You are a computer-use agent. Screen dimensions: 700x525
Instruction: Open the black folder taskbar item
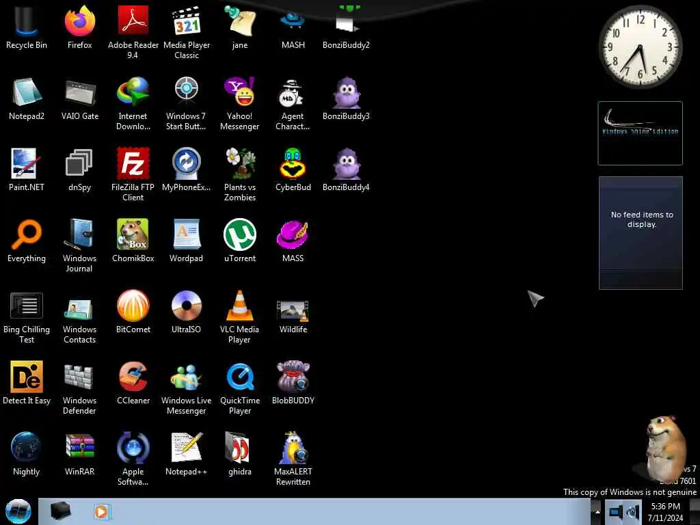pyautogui.click(x=60, y=511)
